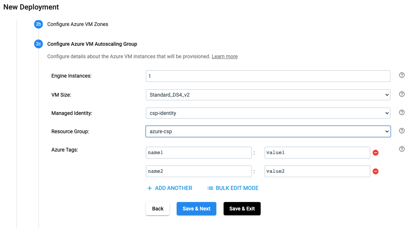Show help for Managed Identity
419x228 pixels.
click(x=402, y=112)
